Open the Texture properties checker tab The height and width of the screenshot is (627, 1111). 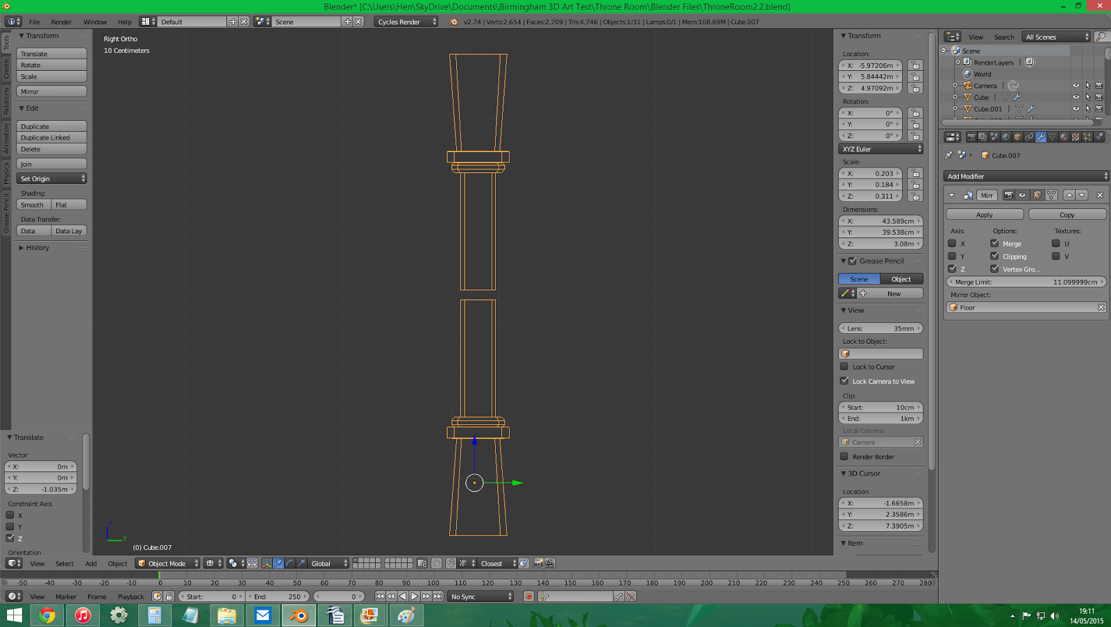coord(1076,137)
